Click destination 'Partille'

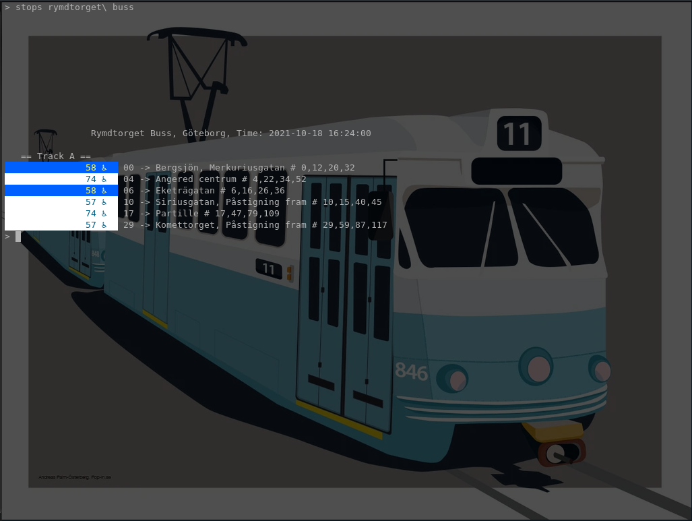[177, 214]
